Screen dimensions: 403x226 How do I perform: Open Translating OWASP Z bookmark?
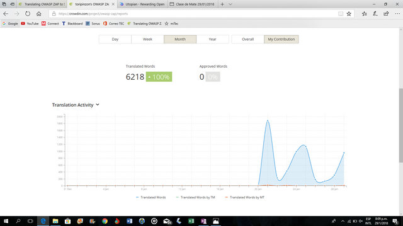pos(144,24)
